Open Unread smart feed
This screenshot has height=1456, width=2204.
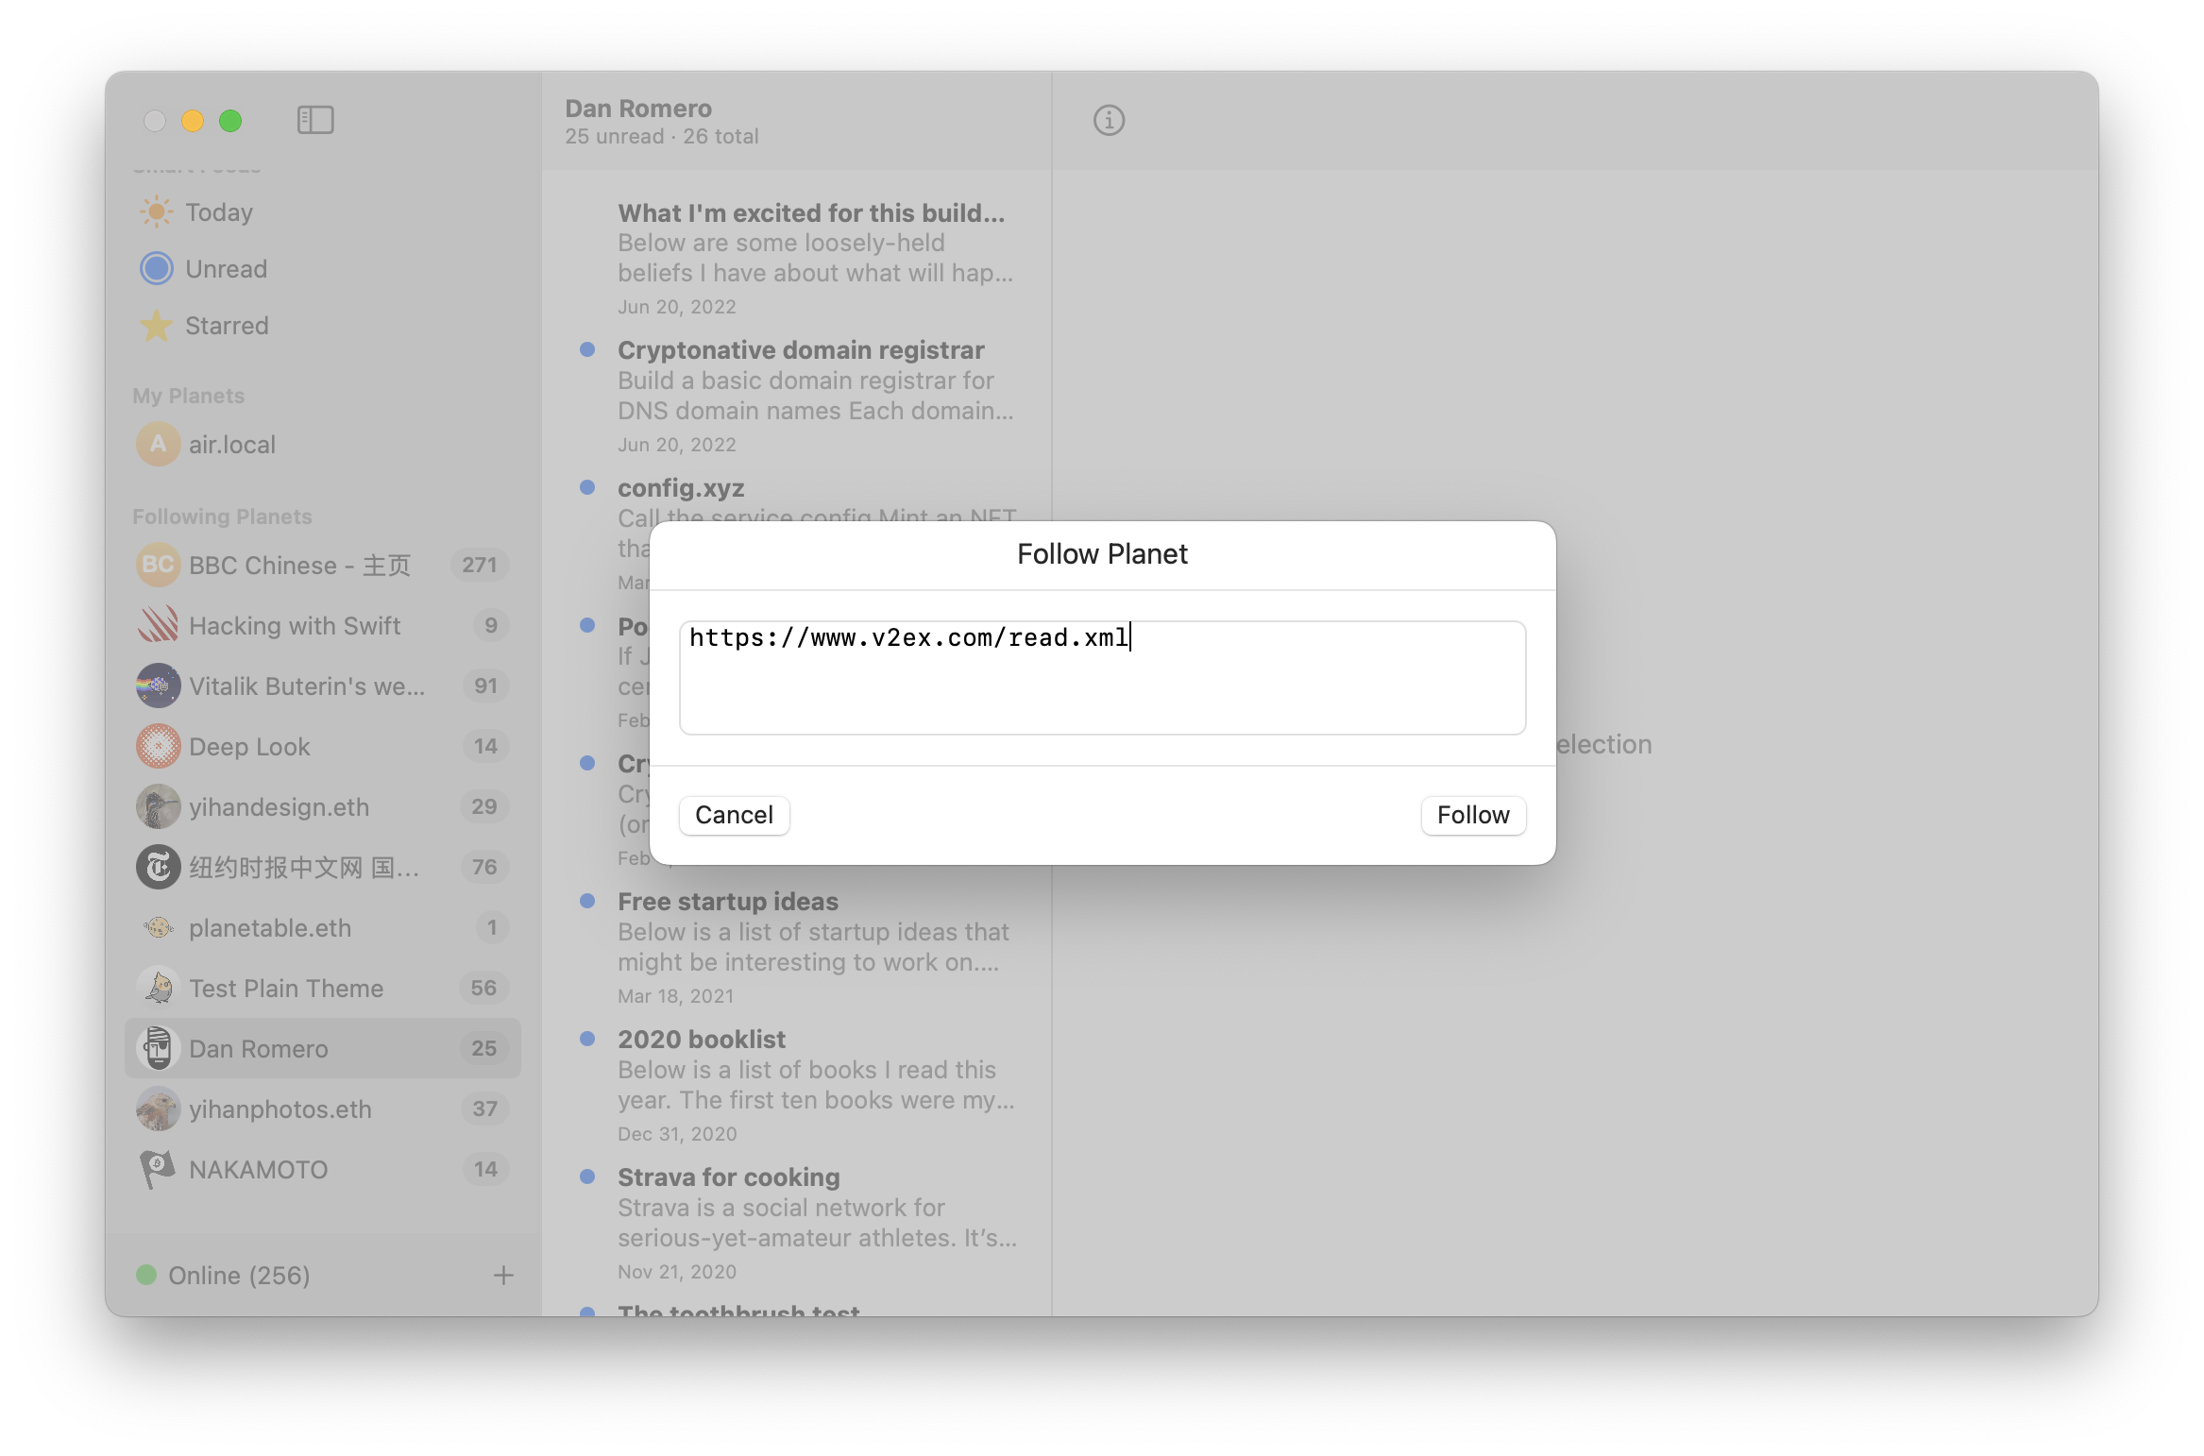coord(226,268)
